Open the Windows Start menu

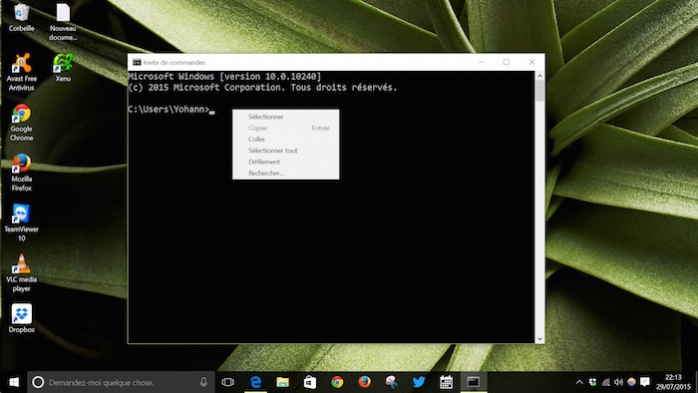[x=13, y=382]
